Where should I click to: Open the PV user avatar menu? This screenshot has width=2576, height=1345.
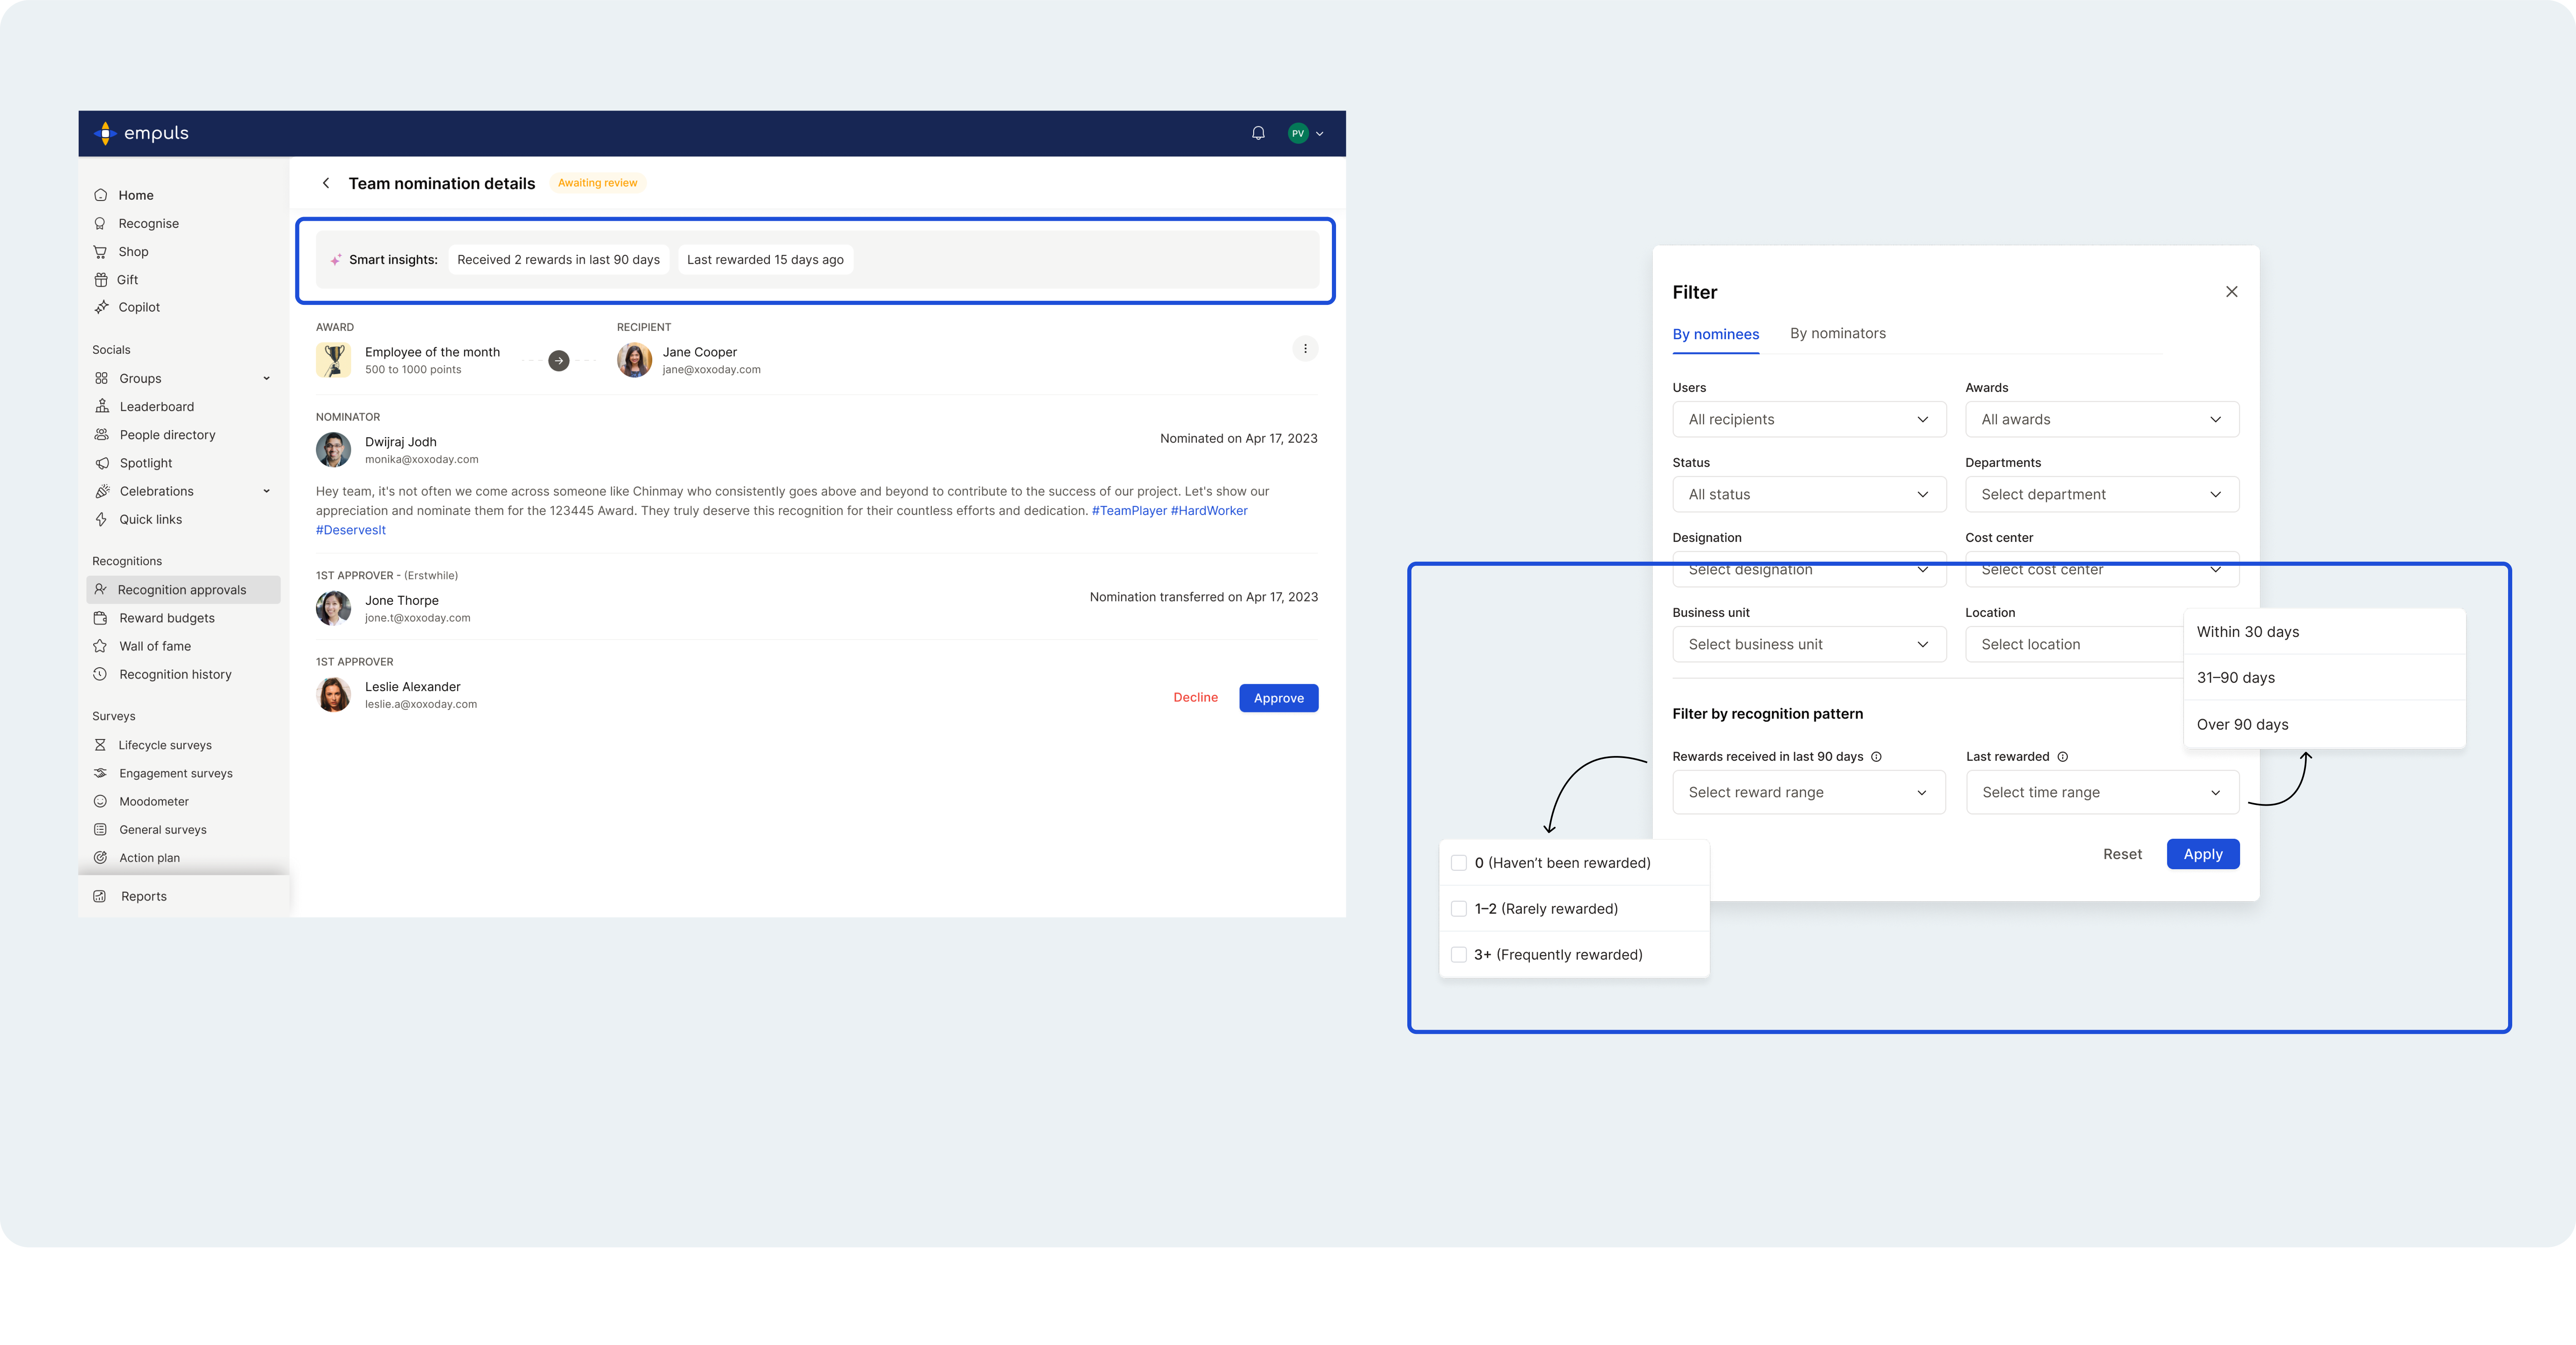coord(1305,133)
